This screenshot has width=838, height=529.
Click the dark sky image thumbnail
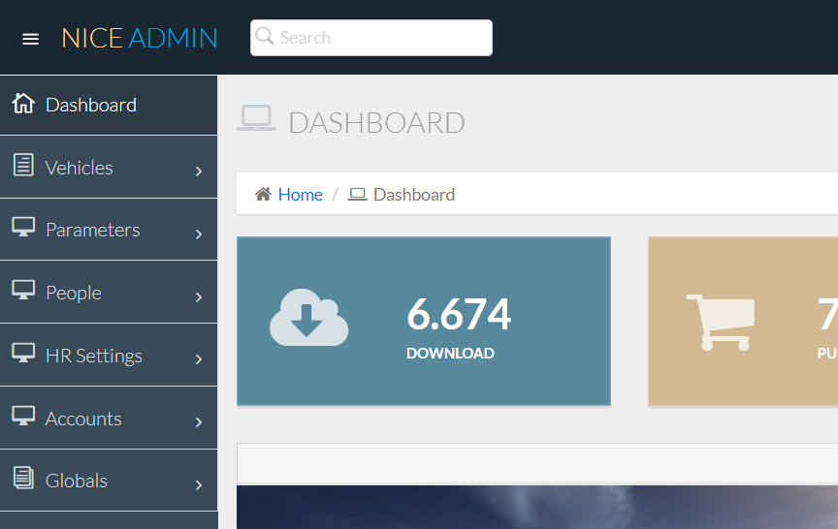(x=537, y=507)
